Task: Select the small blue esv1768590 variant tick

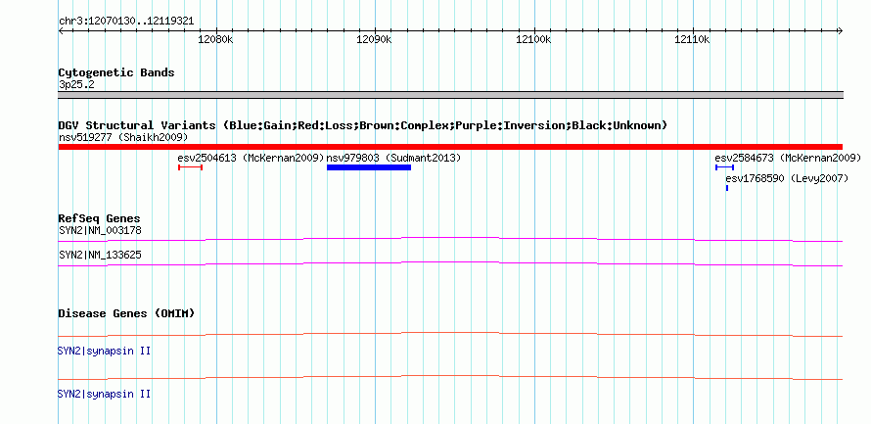Action: [x=726, y=188]
